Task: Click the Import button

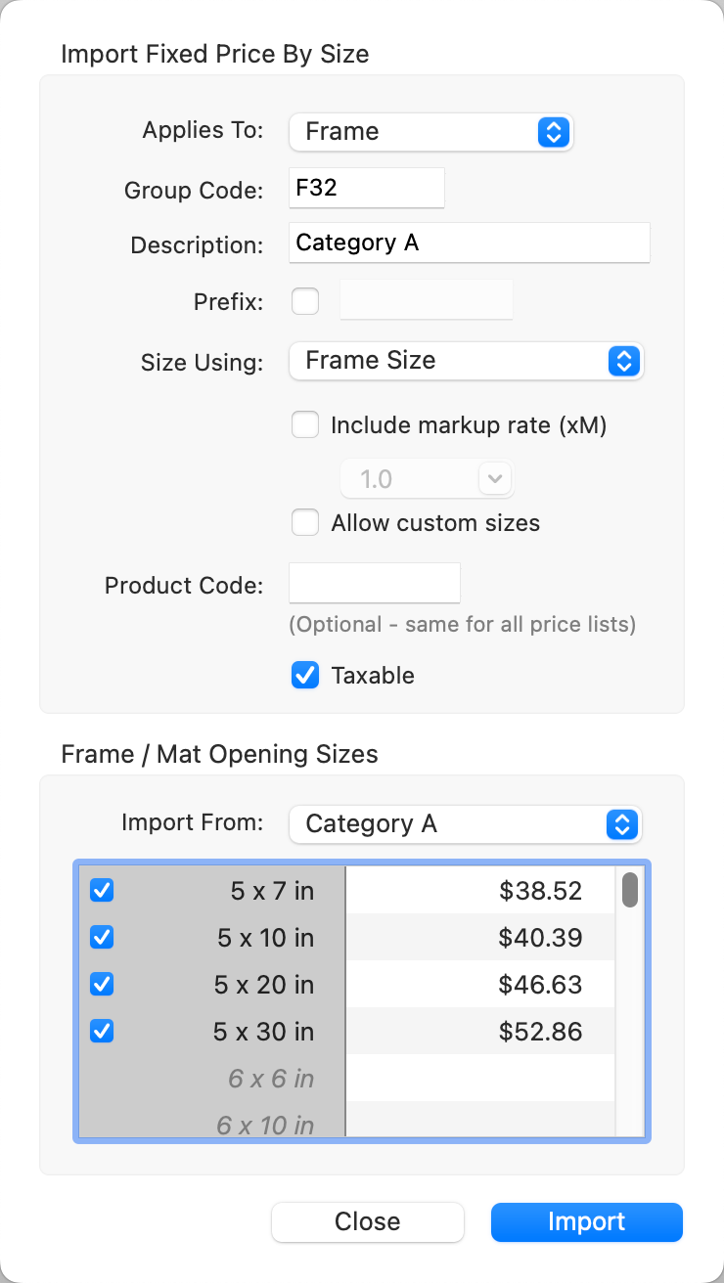Action: pyautogui.click(x=586, y=1221)
